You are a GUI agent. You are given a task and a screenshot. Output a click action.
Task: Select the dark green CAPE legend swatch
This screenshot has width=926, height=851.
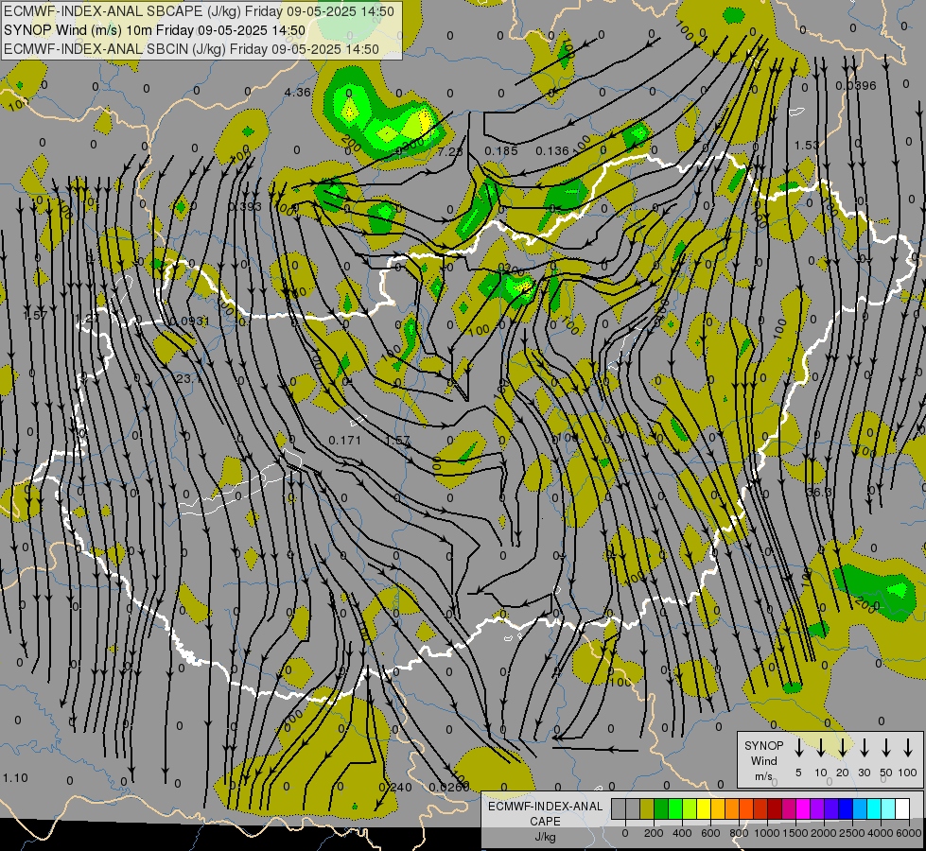[661, 809]
